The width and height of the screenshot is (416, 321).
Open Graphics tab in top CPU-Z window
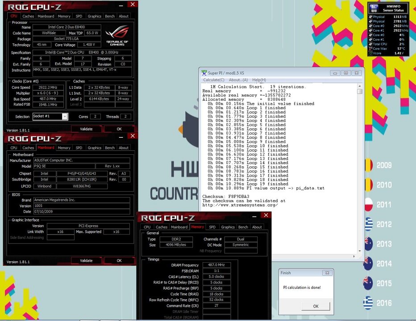pos(95,16)
